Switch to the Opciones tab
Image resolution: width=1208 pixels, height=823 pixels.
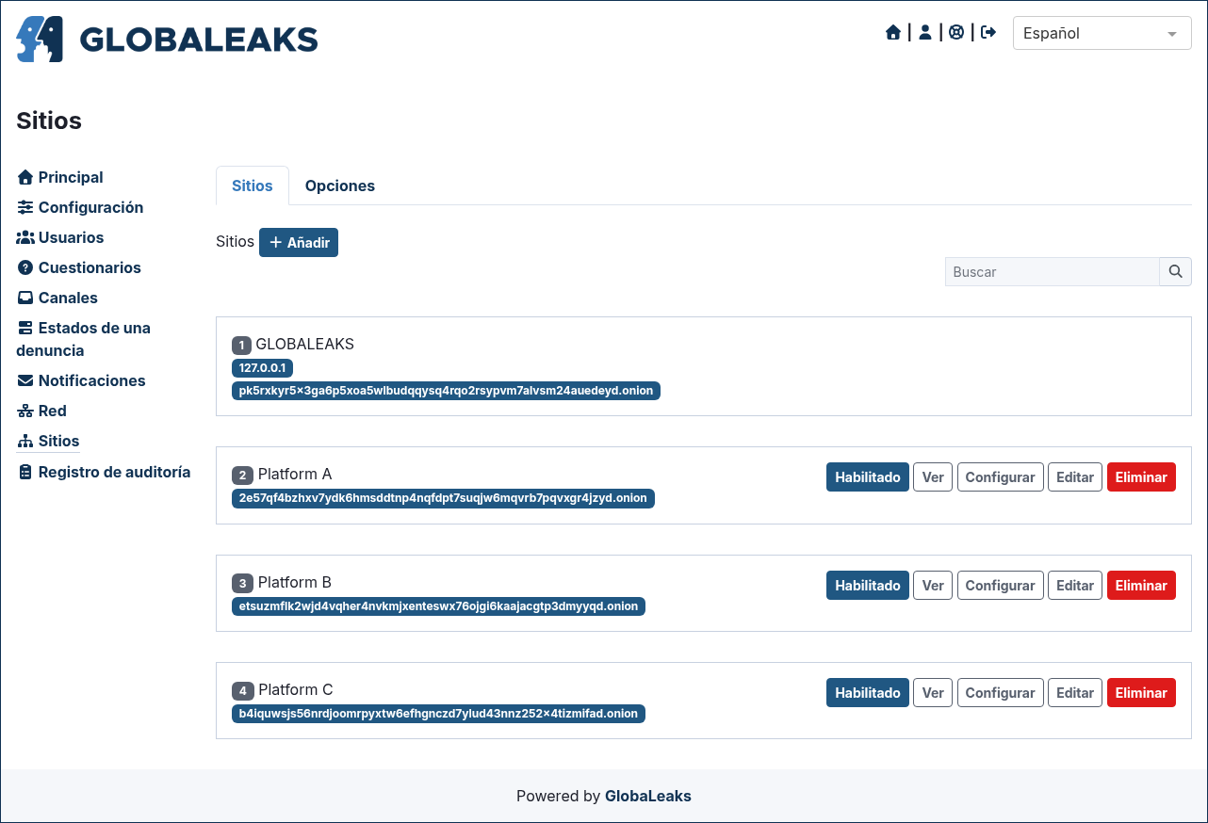[x=340, y=186]
